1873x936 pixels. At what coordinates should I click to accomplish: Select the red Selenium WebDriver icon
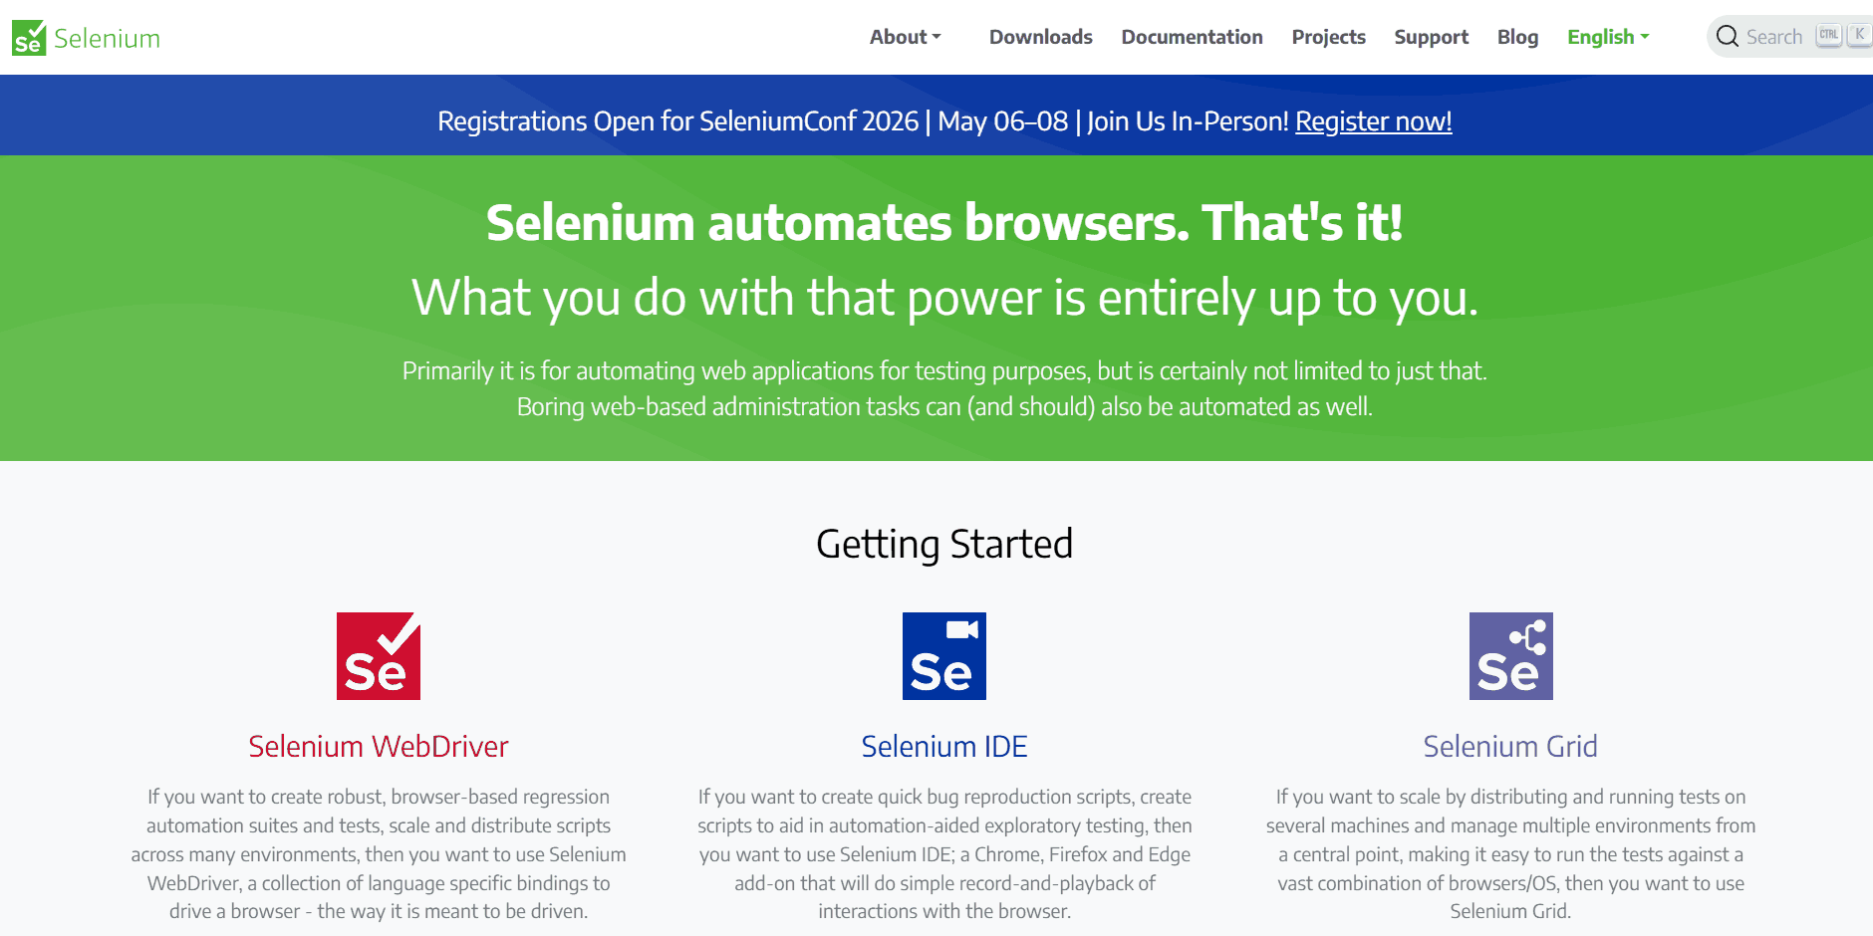click(378, 655)
